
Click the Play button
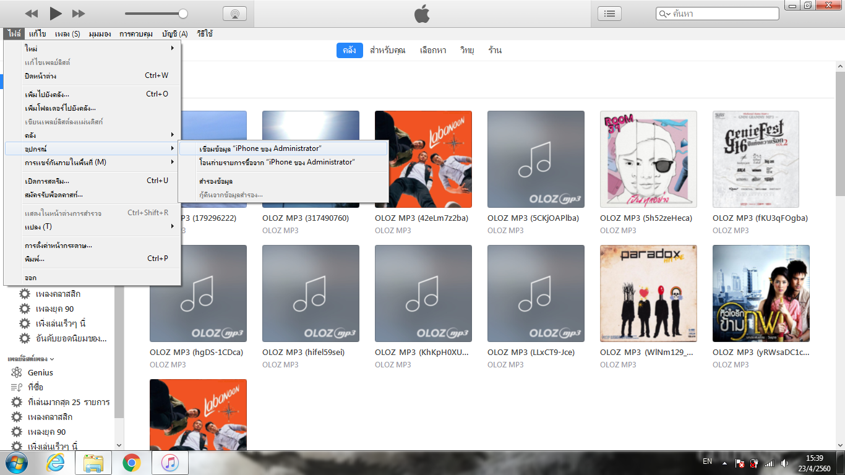[56, 13]
